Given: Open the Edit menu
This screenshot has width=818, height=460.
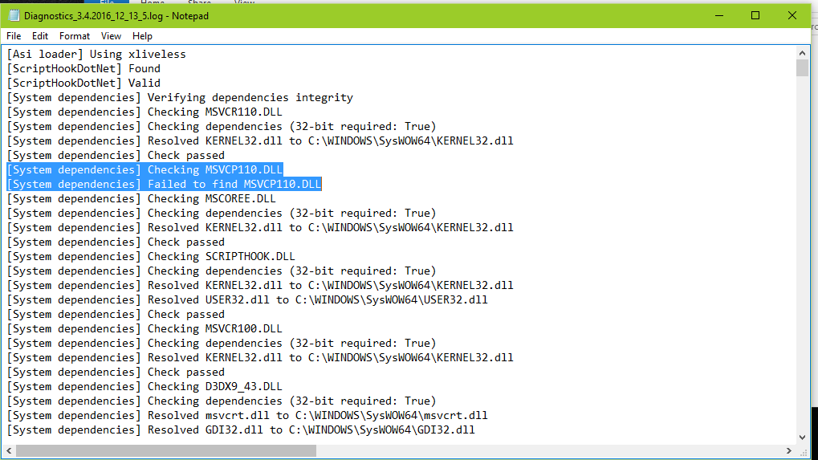Looking at the screenshot, I should [39, 36].
